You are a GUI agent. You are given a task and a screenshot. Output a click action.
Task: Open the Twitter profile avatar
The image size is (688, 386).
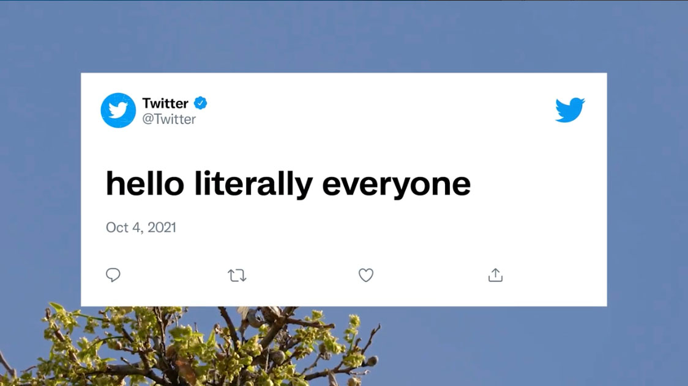point(118,111)
